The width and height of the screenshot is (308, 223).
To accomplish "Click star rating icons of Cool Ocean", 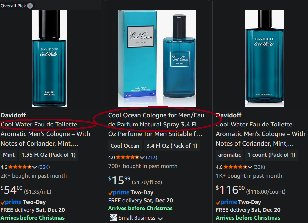I will pos(128,157).
